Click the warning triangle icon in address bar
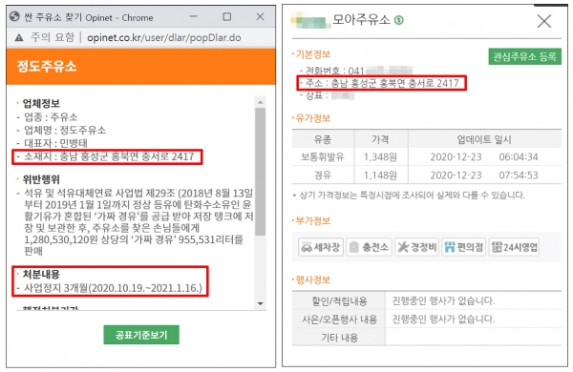 [19, 37]
